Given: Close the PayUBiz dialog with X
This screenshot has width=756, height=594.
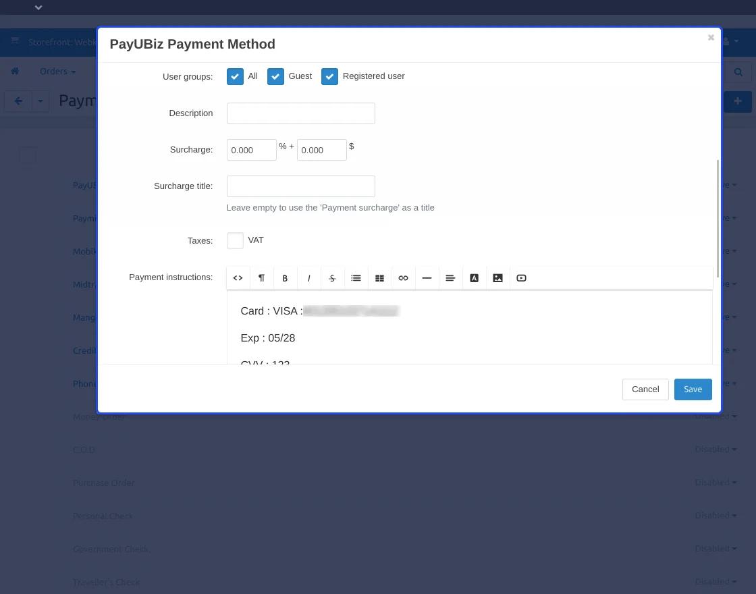Looking at the screenshot, I should pyautogui.click(x=711, y=38).
